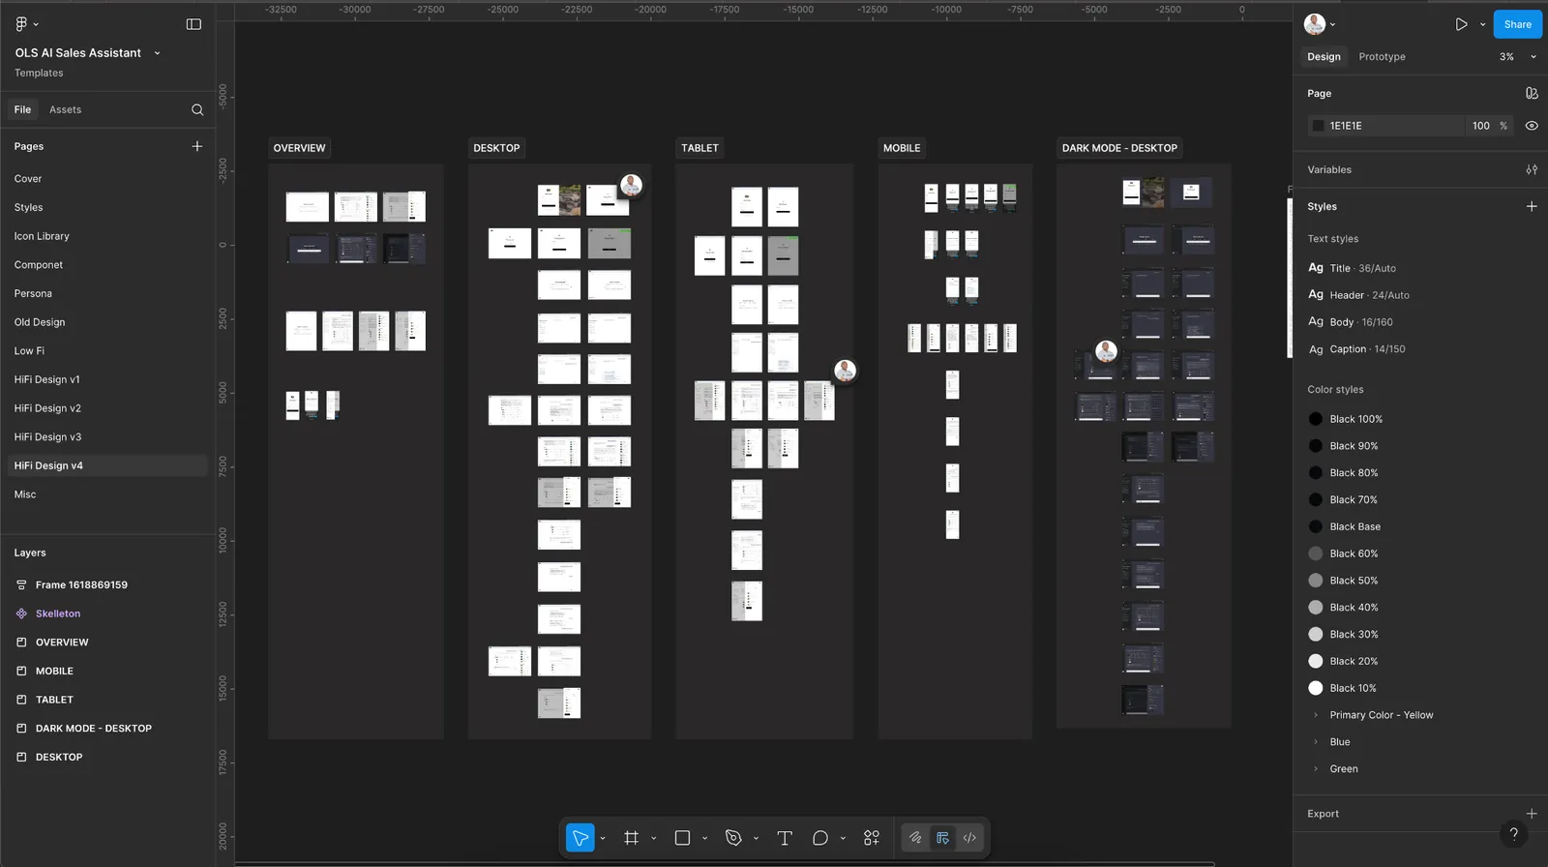Select the Frame tool
The width and height of the screenshot is (1548, 867).
(x=632, y=838)
